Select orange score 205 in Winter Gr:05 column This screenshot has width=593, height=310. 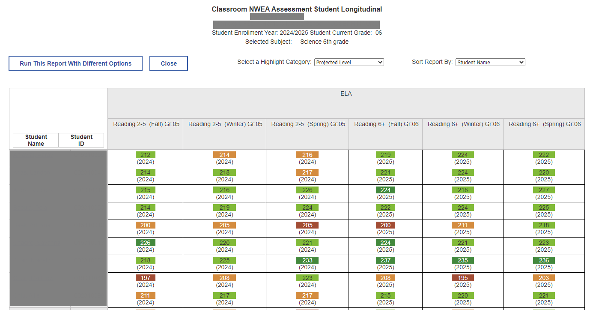(224, 225)
